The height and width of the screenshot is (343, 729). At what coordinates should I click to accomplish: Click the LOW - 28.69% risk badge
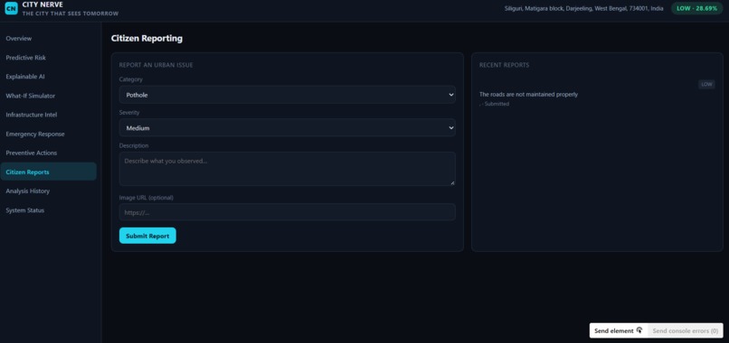(697, 8)
